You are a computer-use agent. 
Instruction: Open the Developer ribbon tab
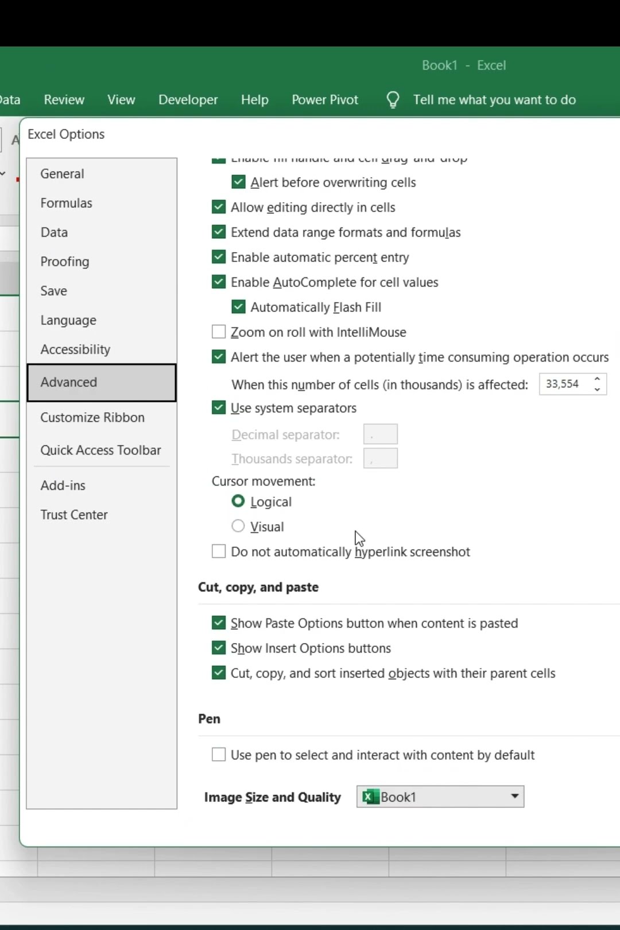(x=188, y=100)
